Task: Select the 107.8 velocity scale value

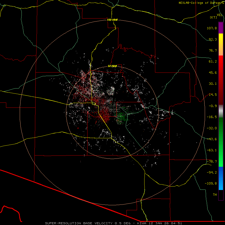Action: 212,28
